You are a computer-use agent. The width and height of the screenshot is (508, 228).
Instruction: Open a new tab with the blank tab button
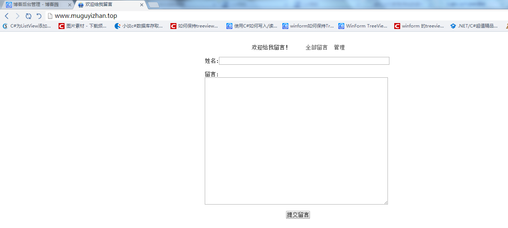[x=153, y=5]
